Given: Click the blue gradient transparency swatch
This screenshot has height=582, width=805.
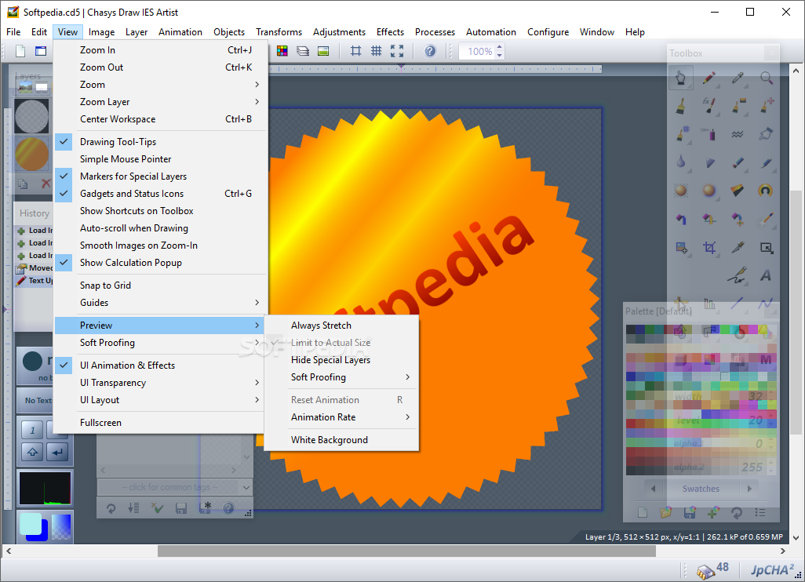Looking at the screenshot, I should 61,526.
